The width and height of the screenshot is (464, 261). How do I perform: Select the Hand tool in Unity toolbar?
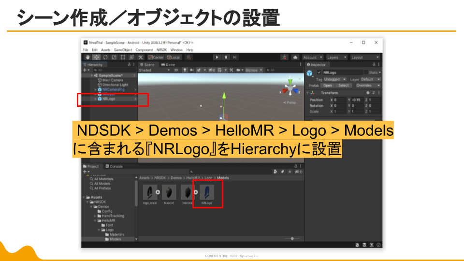tap(87, 57)
